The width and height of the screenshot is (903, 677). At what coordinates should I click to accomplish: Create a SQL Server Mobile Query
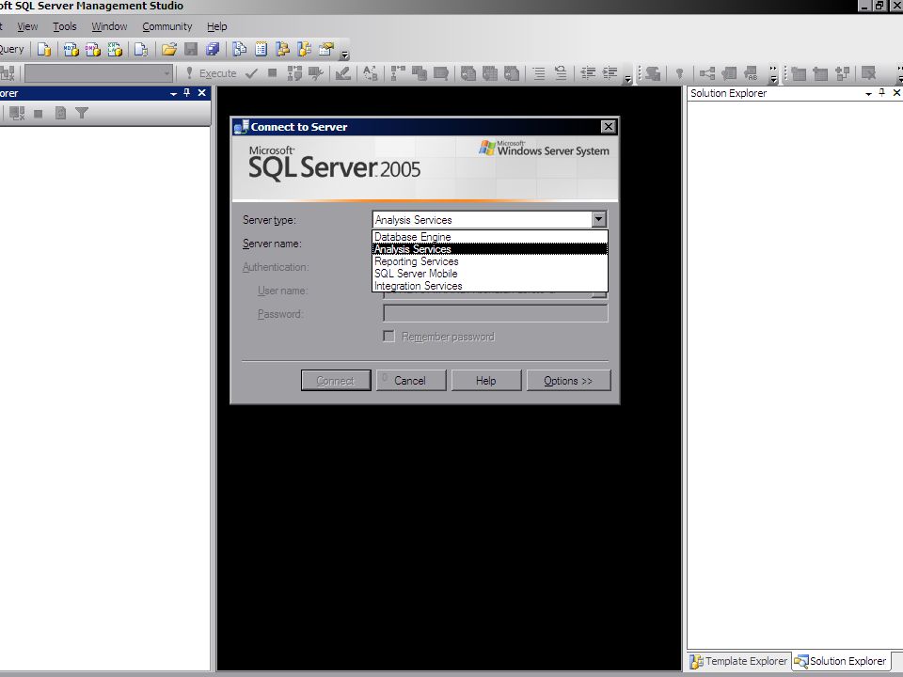pos(141,50)
